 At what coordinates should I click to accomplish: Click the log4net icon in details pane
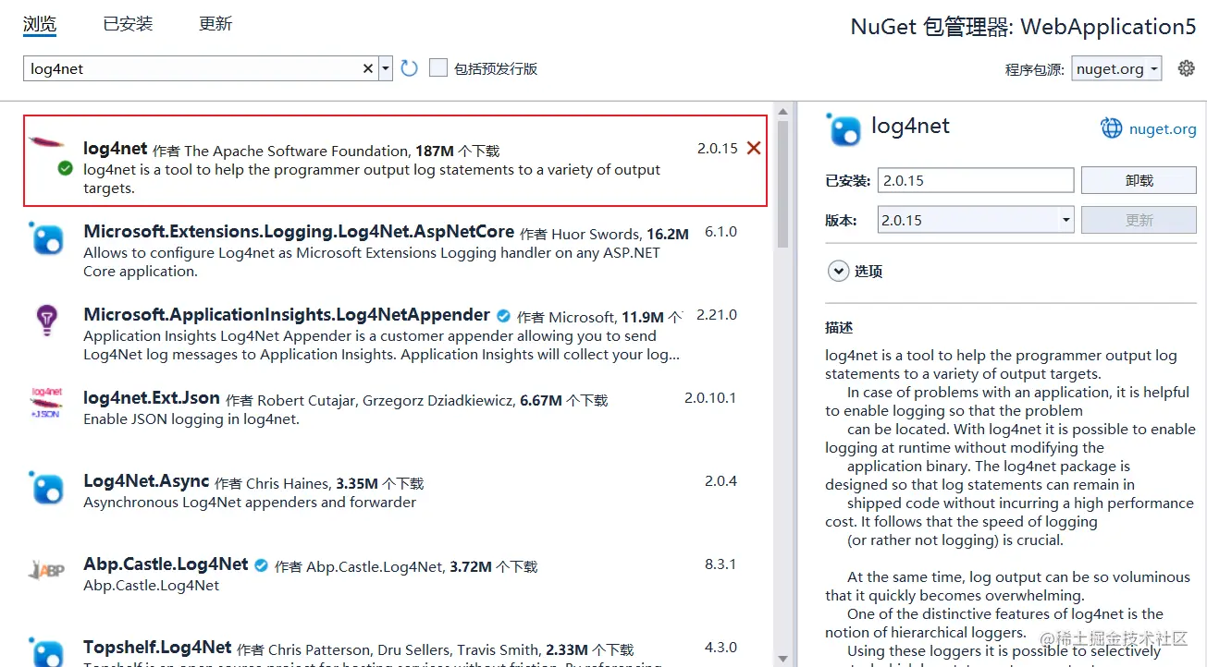tap(844, 129)
